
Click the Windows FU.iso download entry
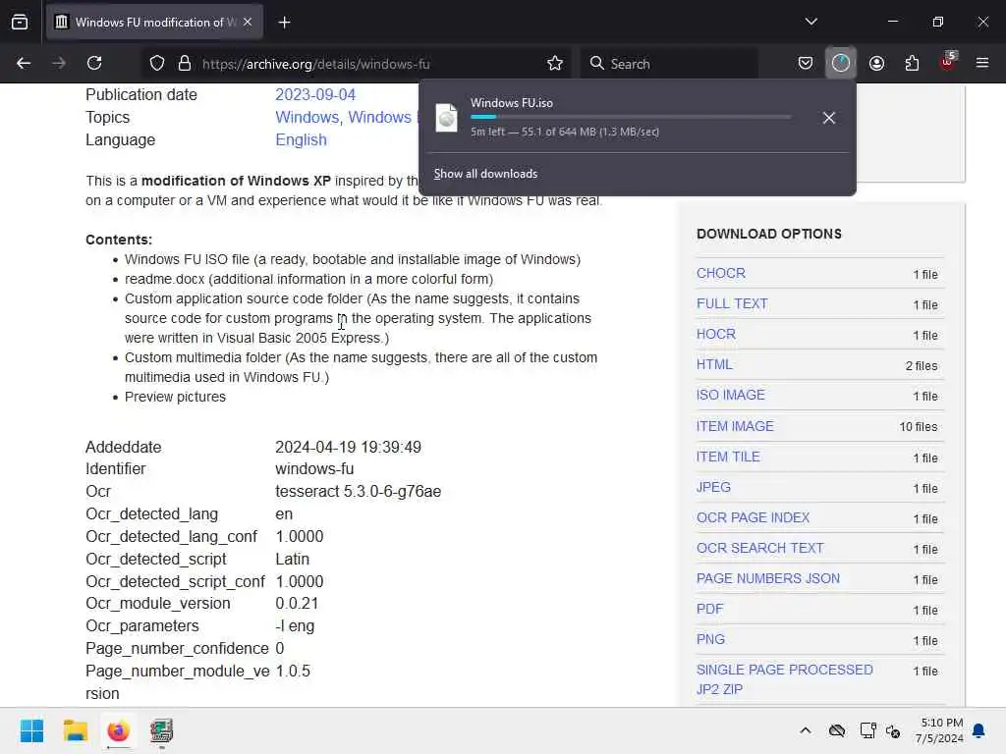pyautogui.click(x=637, y=118)
